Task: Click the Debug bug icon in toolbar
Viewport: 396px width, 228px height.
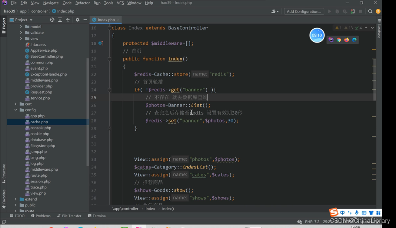Action: [337, 11]
